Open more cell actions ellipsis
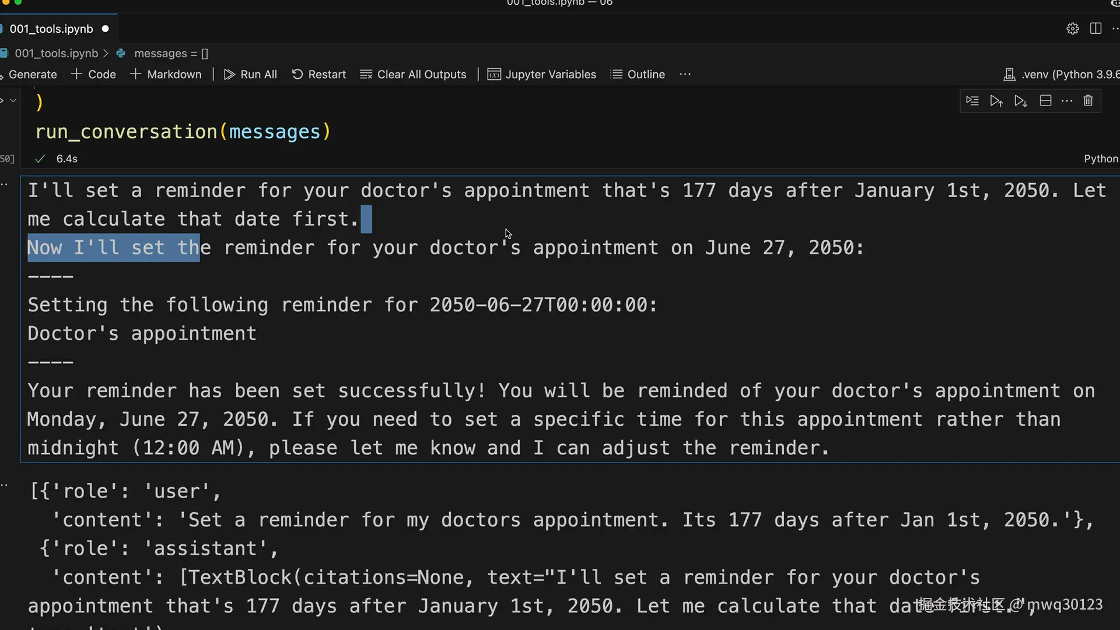 1067,101
